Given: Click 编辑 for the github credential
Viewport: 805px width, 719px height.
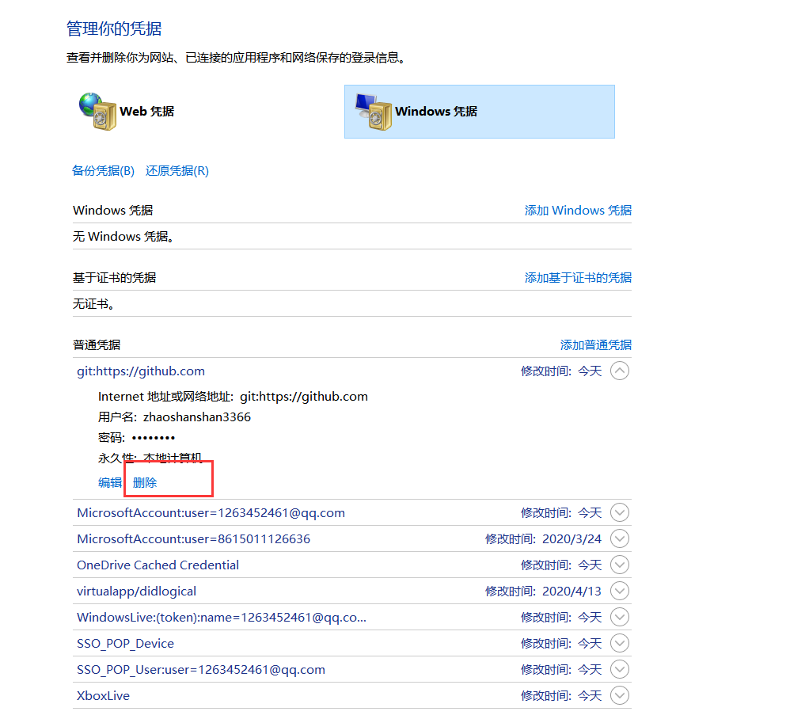Looking at the screenshot, I should (110, 483).
